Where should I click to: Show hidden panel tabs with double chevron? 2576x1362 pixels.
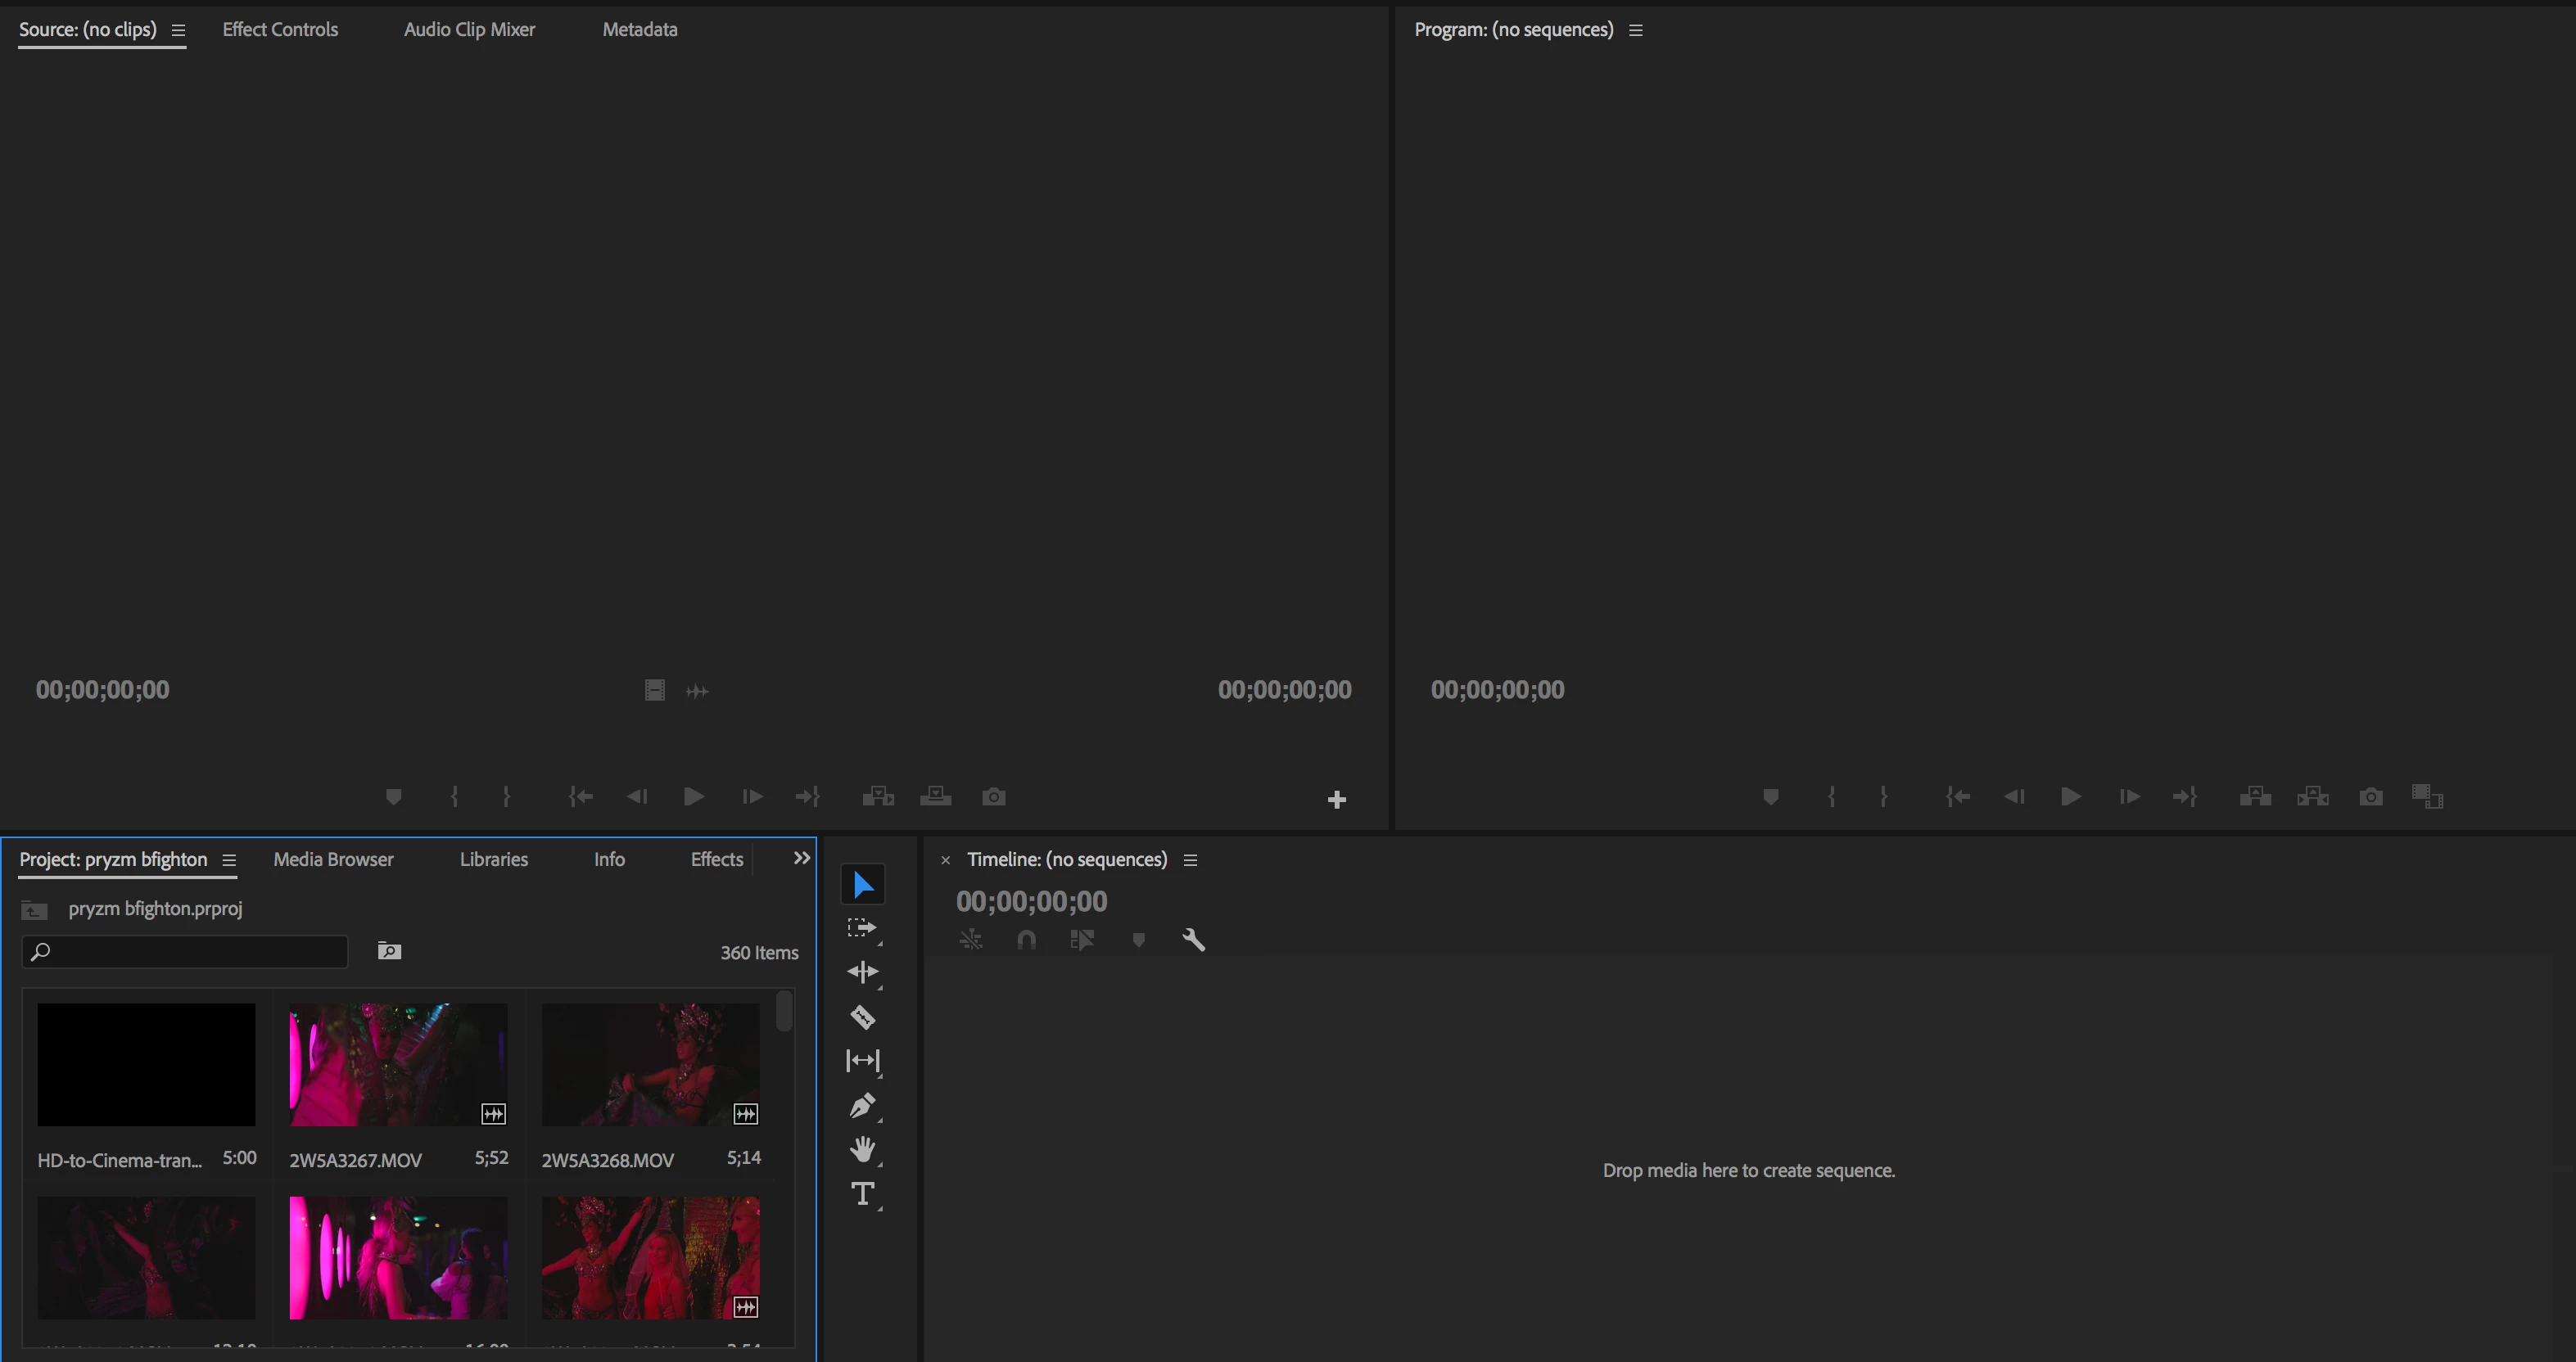click(x=801, y=859)
